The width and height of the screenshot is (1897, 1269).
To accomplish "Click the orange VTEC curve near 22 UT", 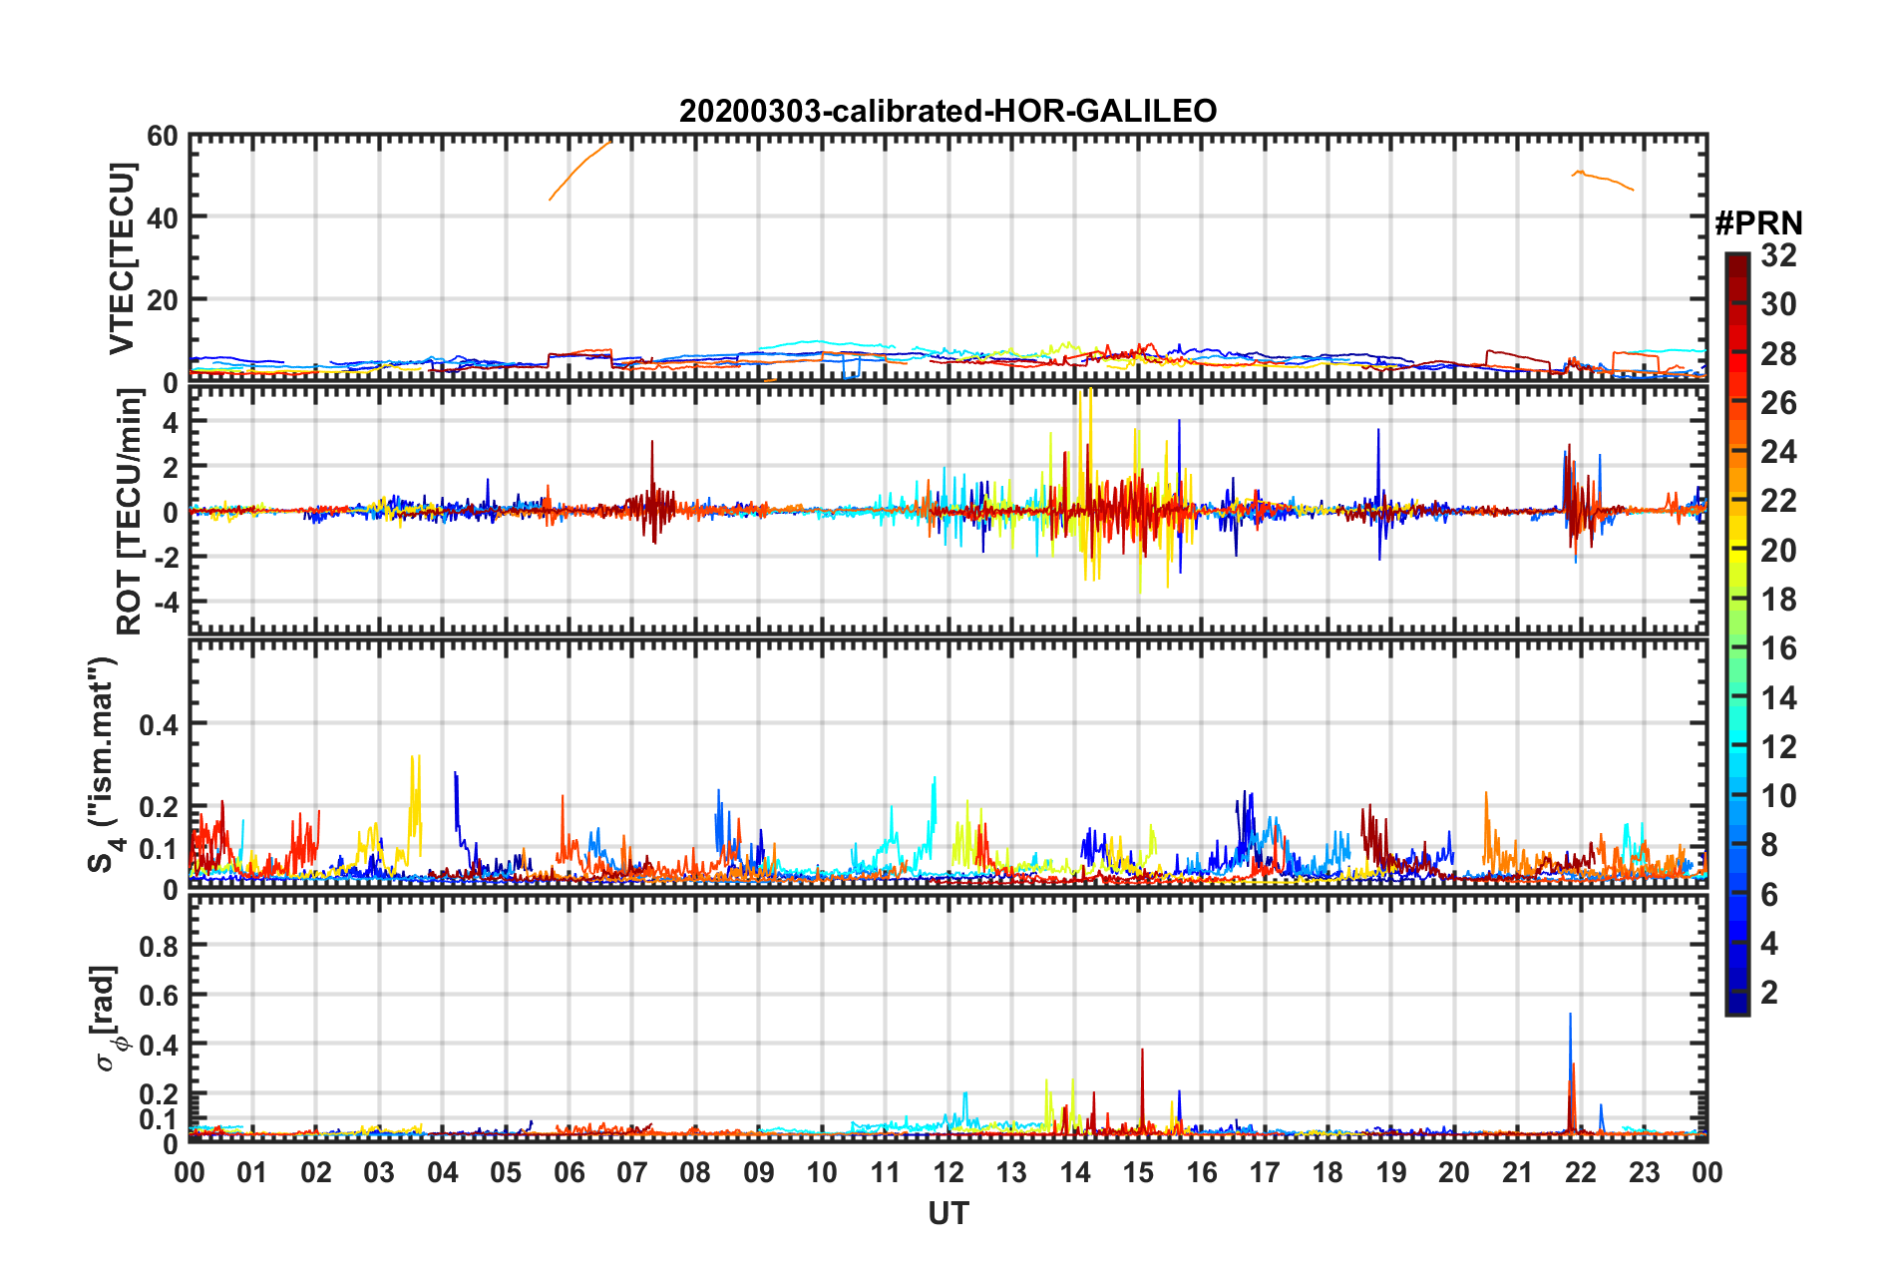I will (x=1603, y=180).
